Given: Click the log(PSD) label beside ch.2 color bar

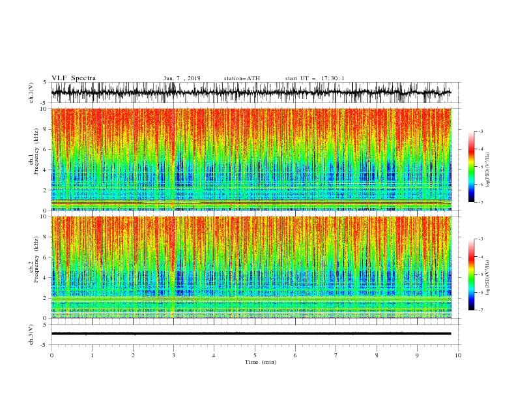Looking at the screenshot, I should pos(488,278).
